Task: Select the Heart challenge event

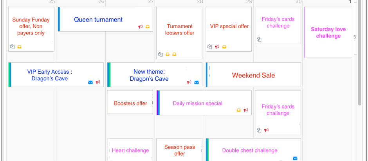Action: (130, 150)
